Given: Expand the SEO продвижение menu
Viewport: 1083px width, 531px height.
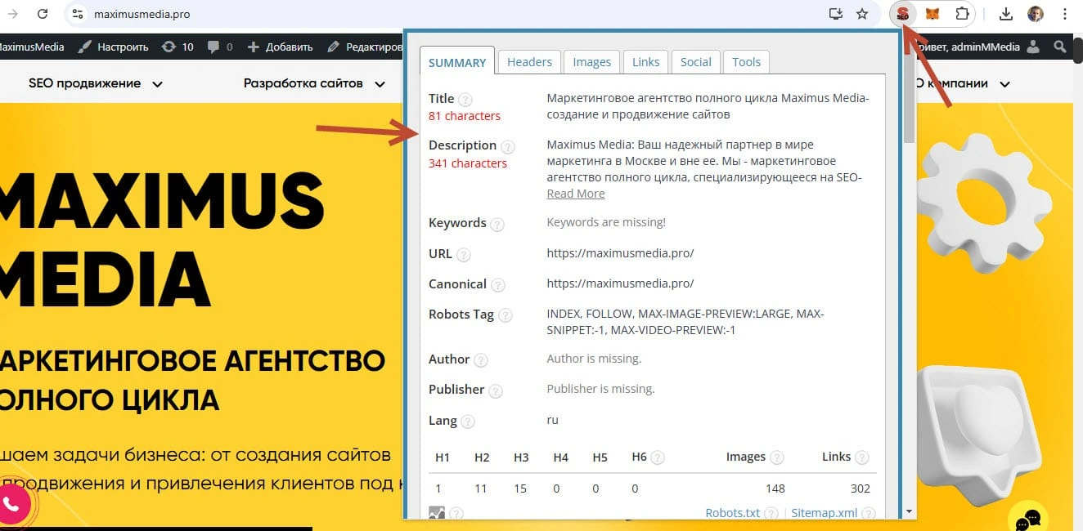Looking at the screenshot, I should tap(96, 83).
